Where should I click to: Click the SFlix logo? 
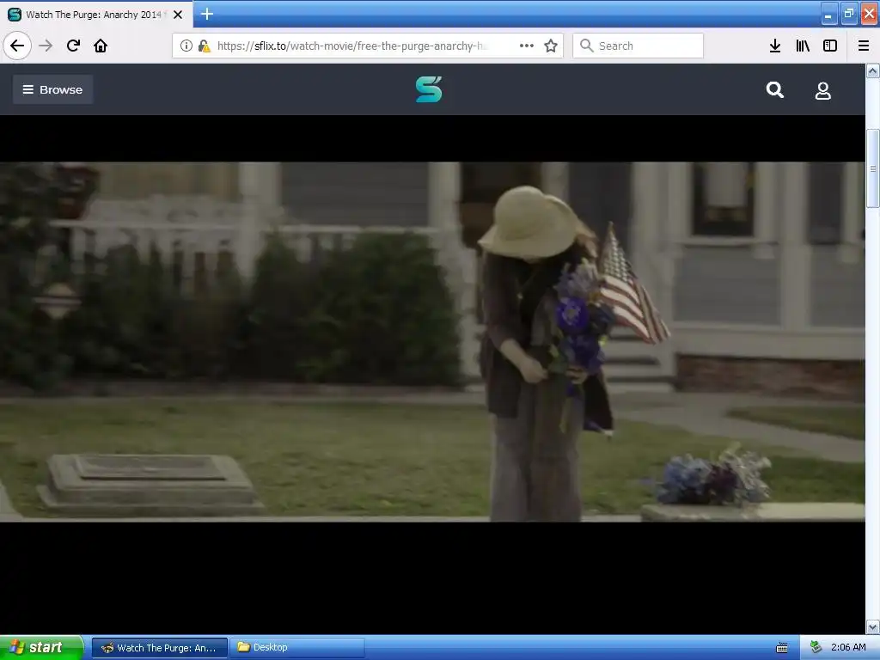click(430, 89)
